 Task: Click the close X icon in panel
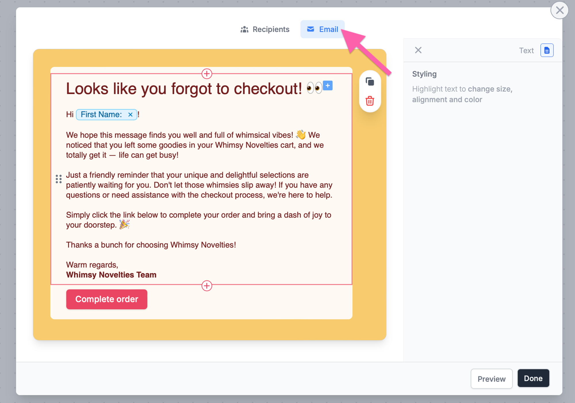point(419,50)
